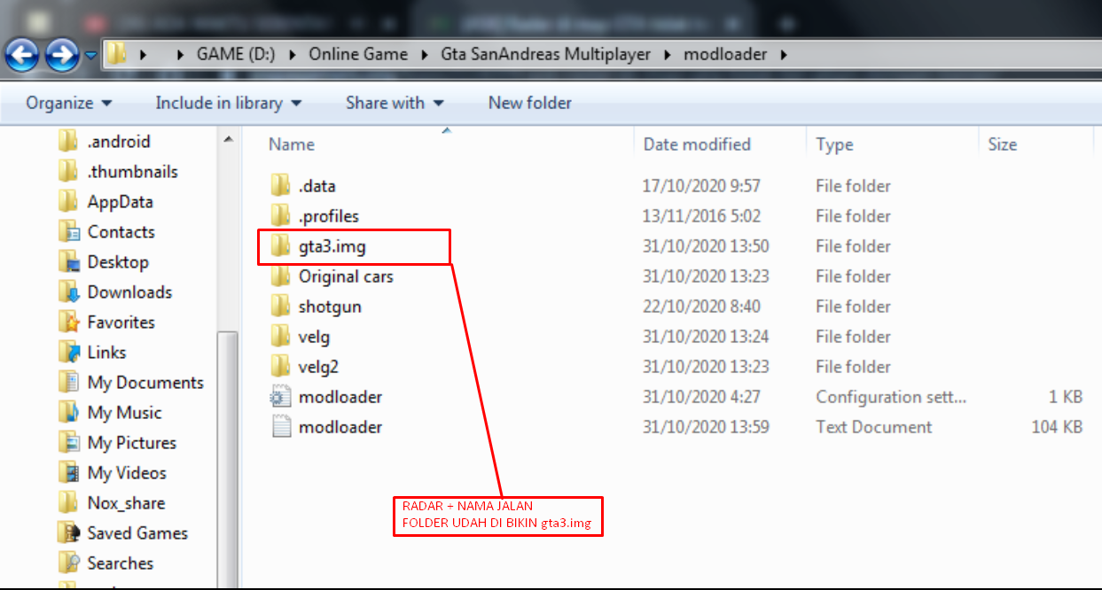Click the navigation pane scrollbar thumb
Viewport: 1102px width, 590px height.
pyautogui.click(x=228, y=459)
